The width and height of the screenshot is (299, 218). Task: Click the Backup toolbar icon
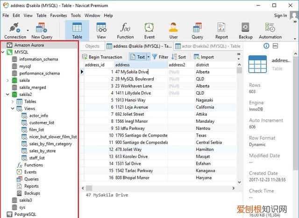click(x=245, y=29)
